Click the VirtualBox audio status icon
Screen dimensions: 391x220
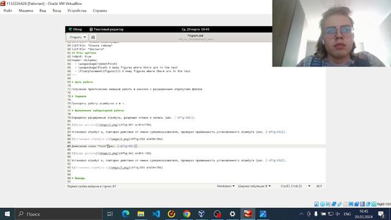point(328,204)
